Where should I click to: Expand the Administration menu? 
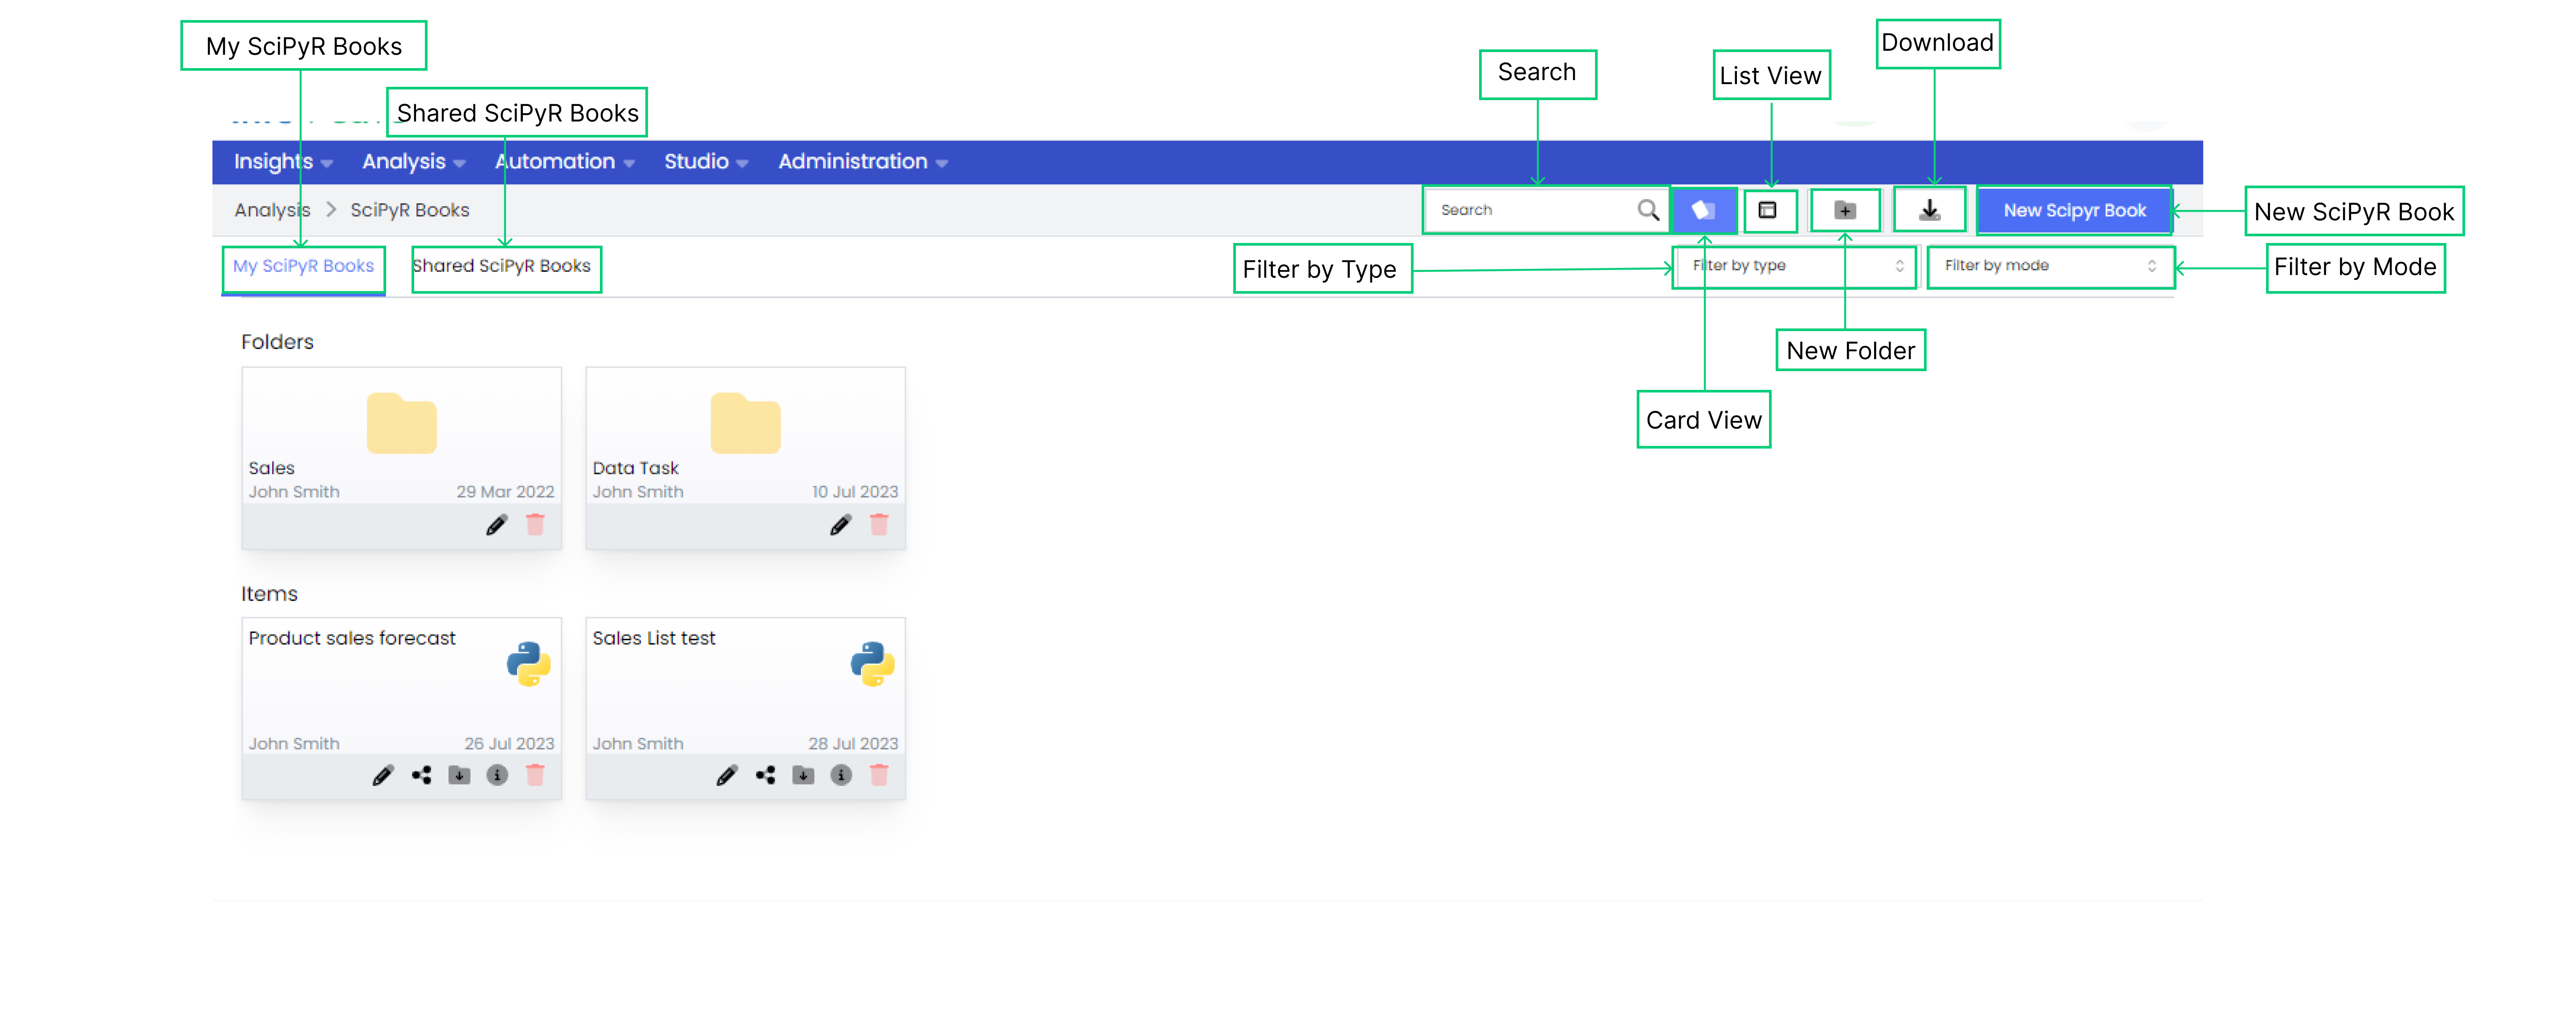(863, 162)
